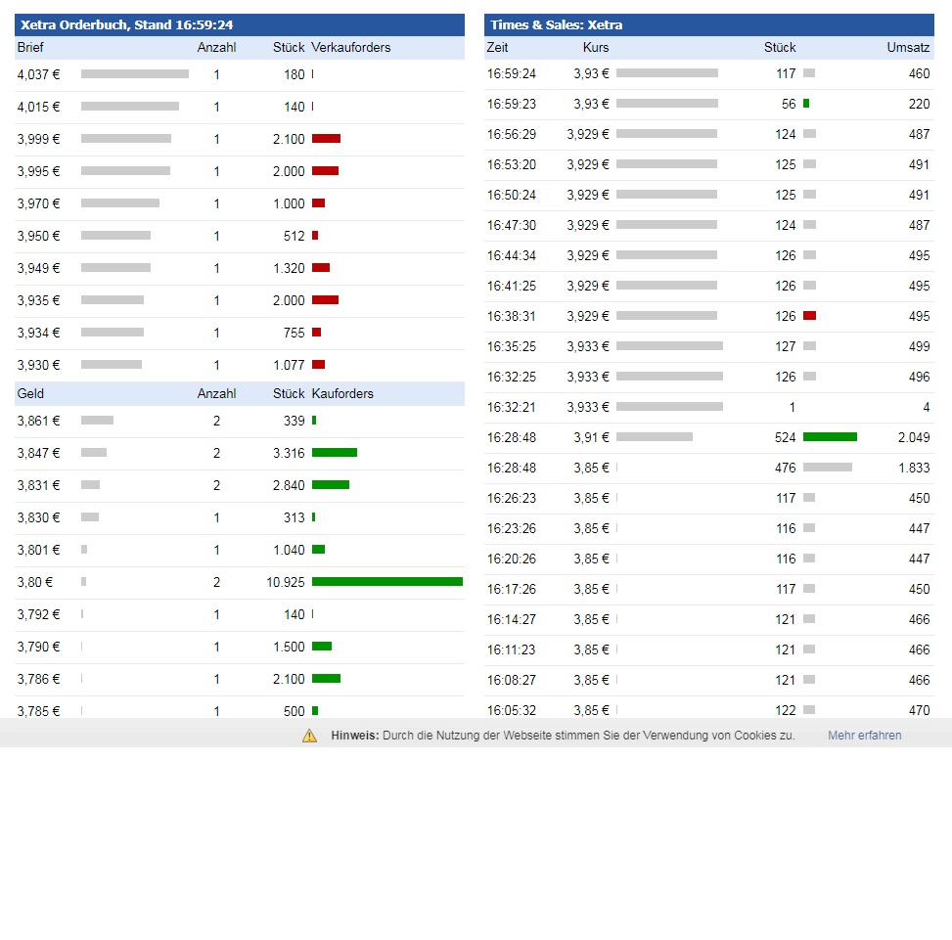Click the 16:59:24 trade time
The image size is (952, 940).
(x=511, y=73)
